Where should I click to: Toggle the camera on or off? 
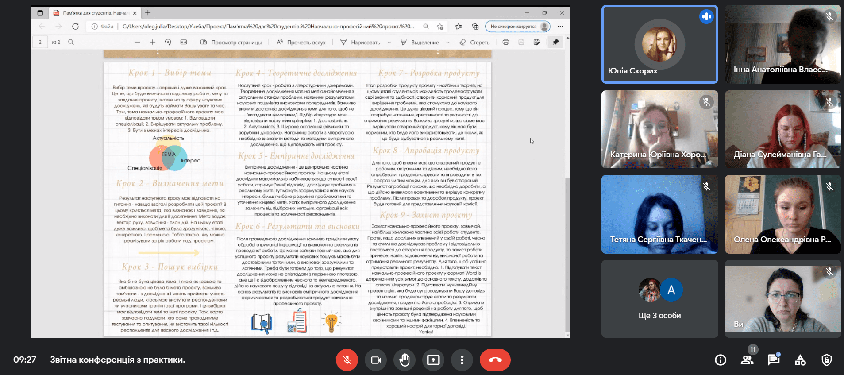(x=376, y=360)
